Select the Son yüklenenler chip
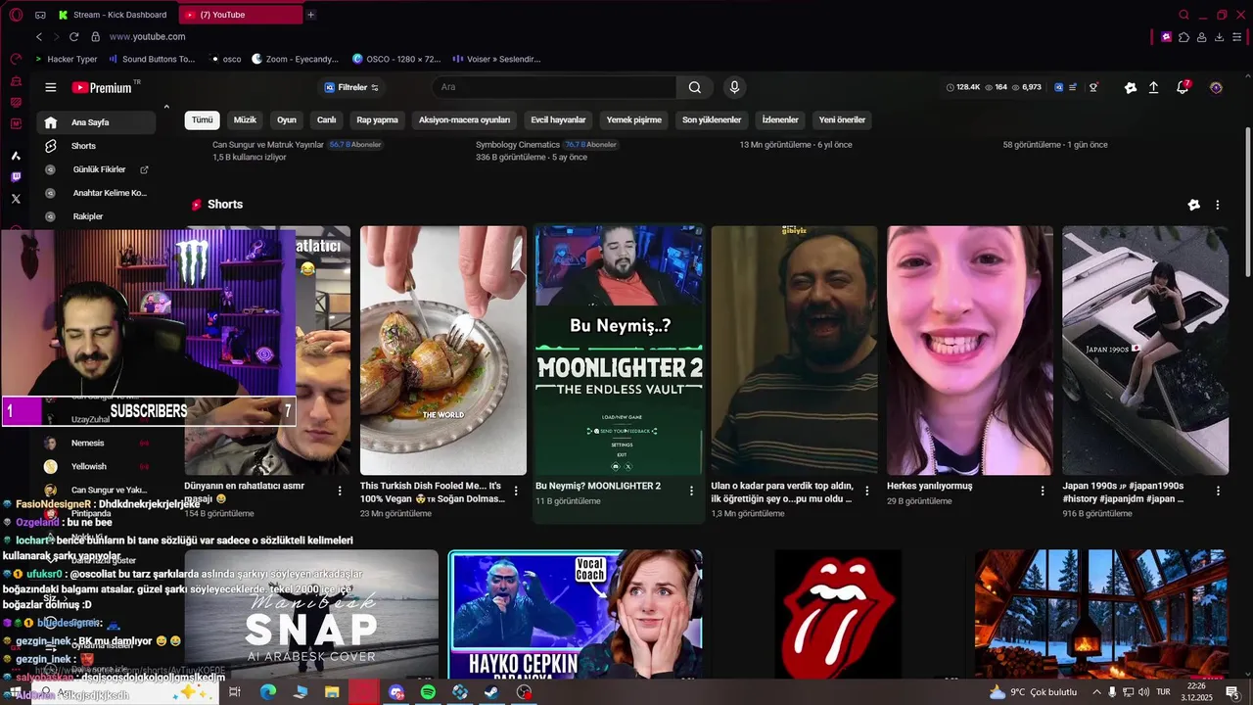 pos(712,119)
